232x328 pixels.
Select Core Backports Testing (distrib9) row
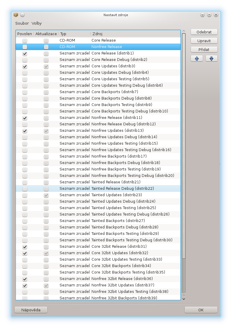(x=98, y=105)
